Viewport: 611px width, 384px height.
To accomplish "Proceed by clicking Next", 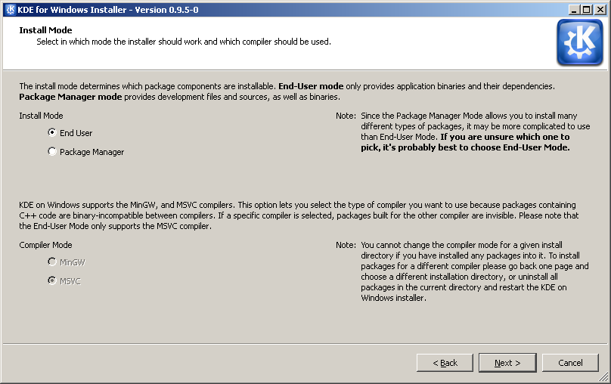I will (x=507, y=363).
